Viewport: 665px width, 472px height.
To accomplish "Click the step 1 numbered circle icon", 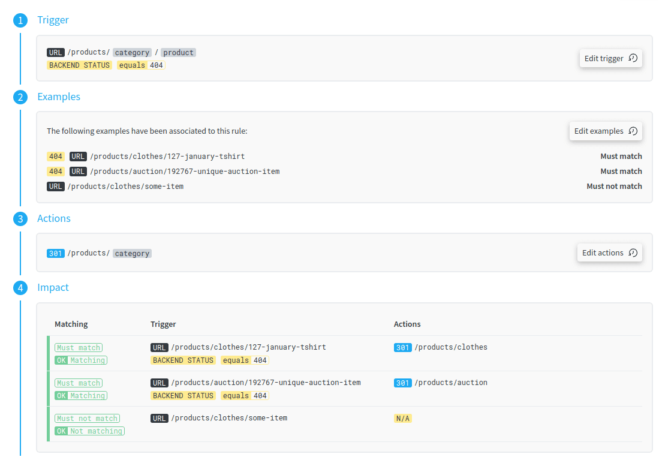I will point(20,20).
